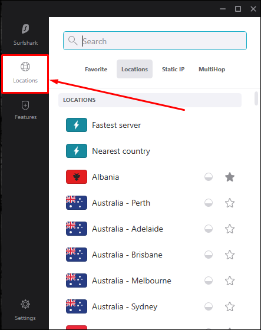This screenshot has width=261, height=330.
Task: Open Locations globe in the sidebar
Action: click(x=25, y=67)
